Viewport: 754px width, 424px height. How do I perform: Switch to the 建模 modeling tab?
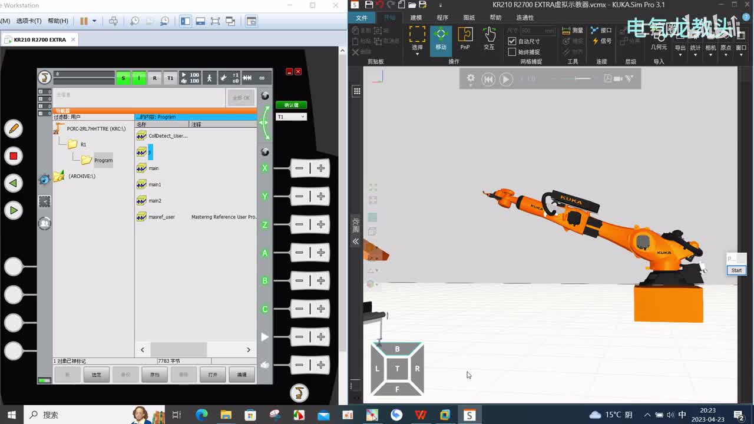point(416,18)
